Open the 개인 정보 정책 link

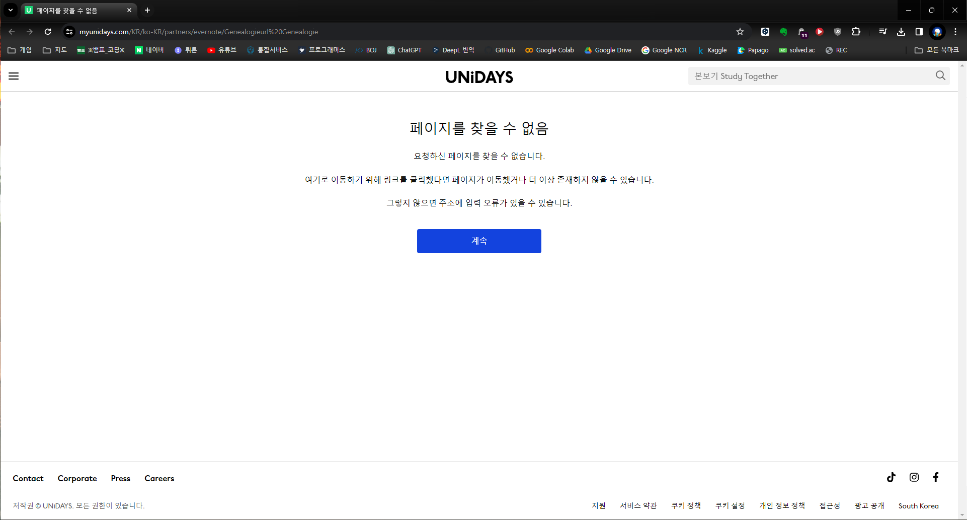point(782,505)
